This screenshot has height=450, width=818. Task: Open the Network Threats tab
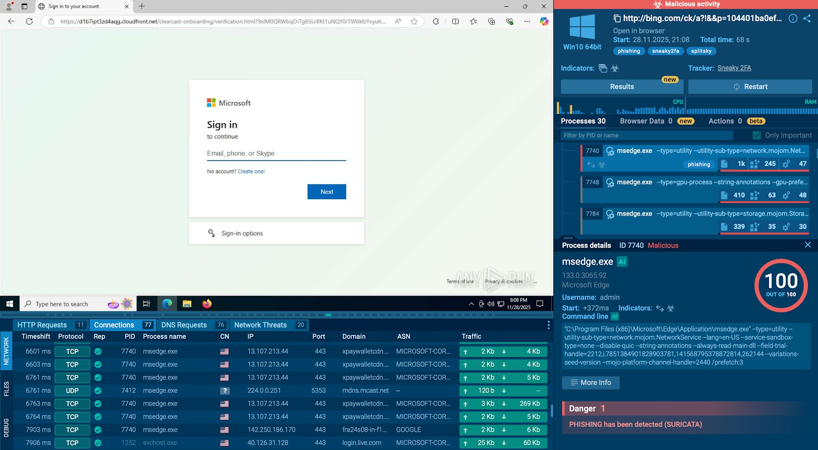pos(269,325)
